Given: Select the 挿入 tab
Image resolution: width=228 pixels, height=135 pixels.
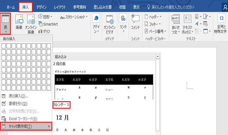Looking at the screenshot, I should click(x=25, y=7).
